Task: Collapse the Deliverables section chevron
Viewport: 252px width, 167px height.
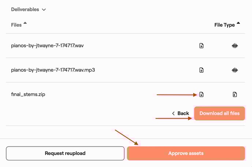Action: point(44,10)
